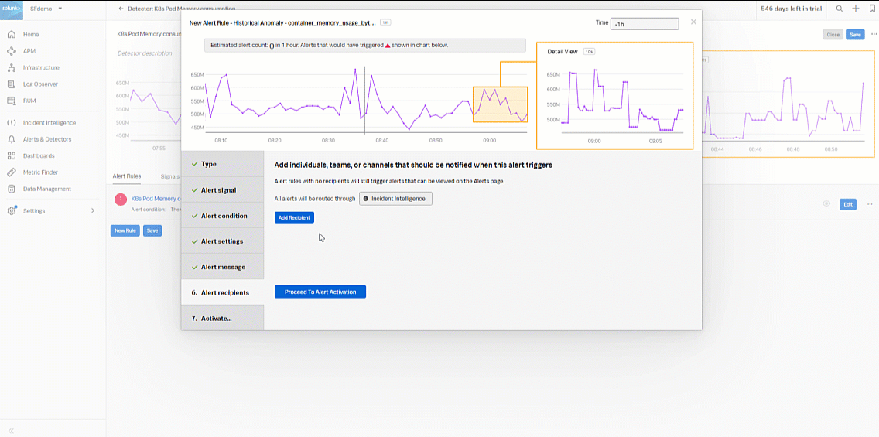Viewport: 879px width, 437px height.
Task: Click the search magnifier in top bar
Action: click(840, 9)
